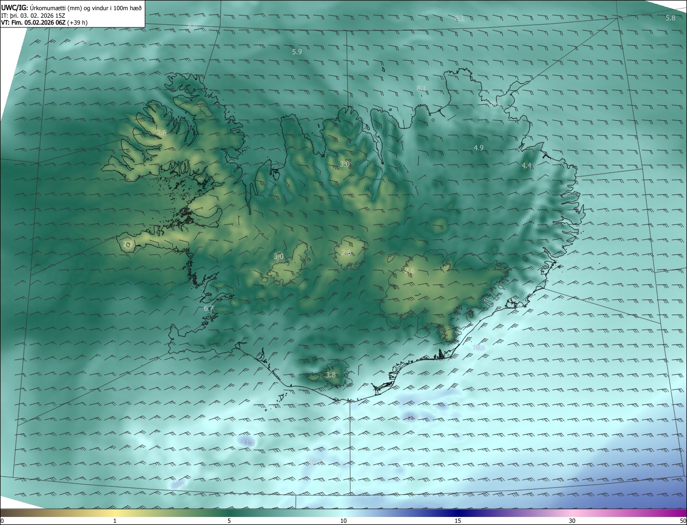The height and width of the screenshot is (525, 687).
Task: Click the 10.6 value off the southeast coast
Action: [479, 347]
